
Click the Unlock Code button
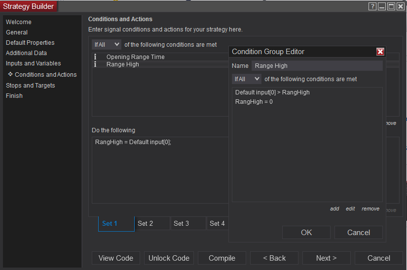coord(169,258)
